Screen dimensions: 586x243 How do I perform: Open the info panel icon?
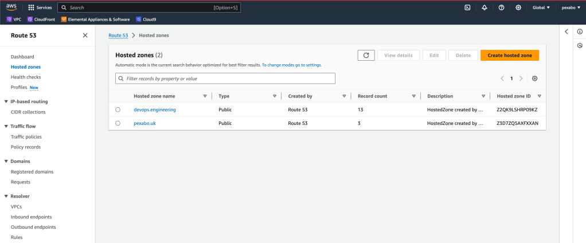(580, 32)
